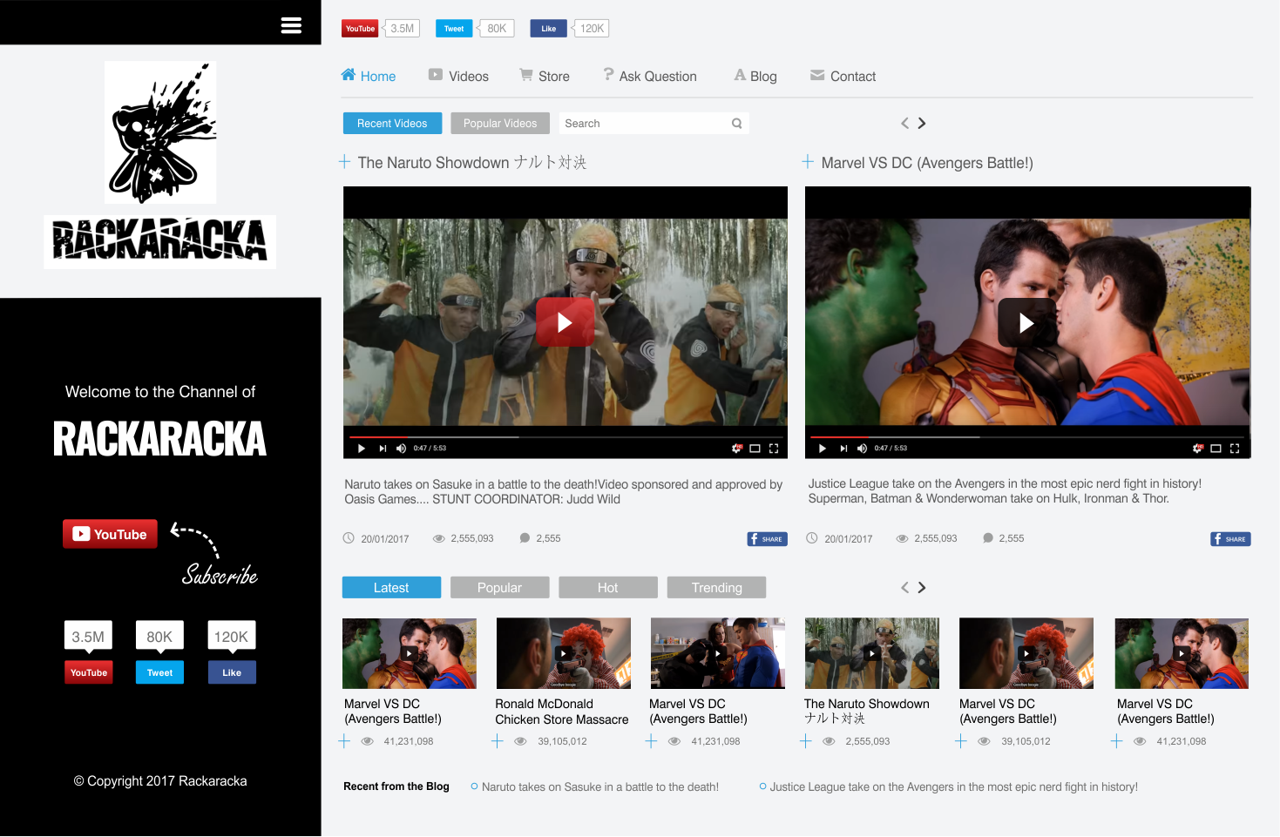
Task: Open the hamburger menu in sidebar
Action: [291, 25]
